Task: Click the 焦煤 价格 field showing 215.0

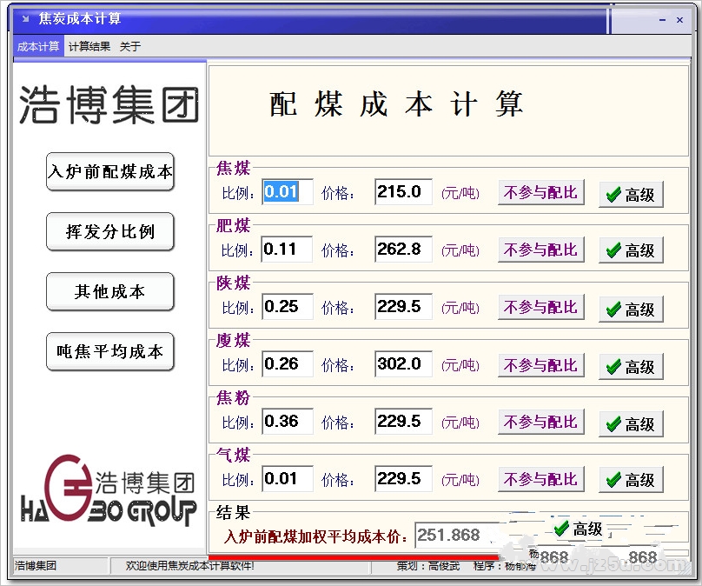Action: pos(403,192)
